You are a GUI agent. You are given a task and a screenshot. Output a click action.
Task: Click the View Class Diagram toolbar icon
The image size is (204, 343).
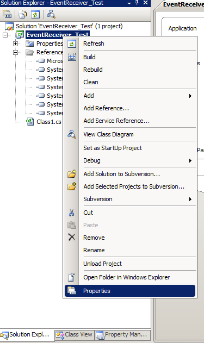pyautogui.click(x=51, y=14)
